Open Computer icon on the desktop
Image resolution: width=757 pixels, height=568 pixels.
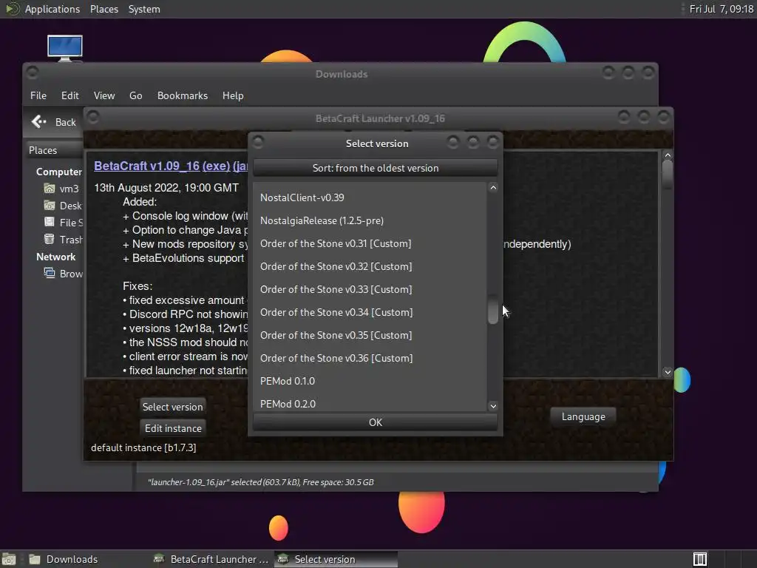(65, 48)
